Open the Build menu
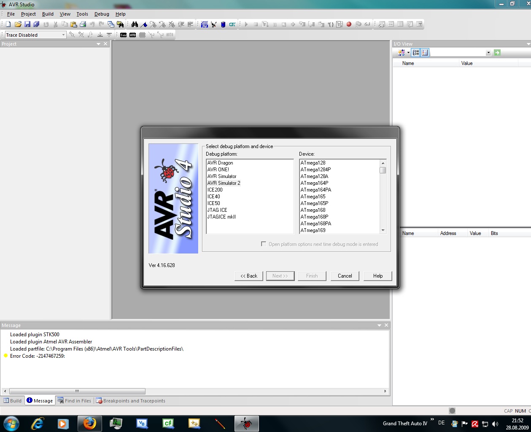Screen dimensions: 531x432 tap(48, 14)
